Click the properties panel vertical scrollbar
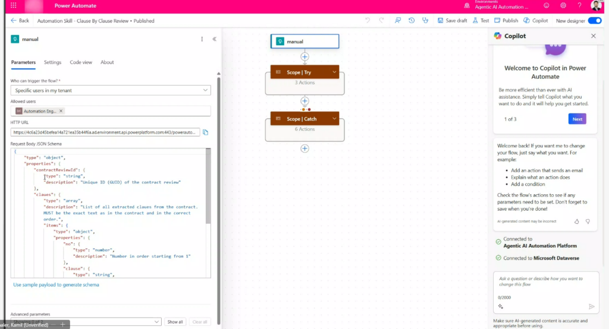 [219, 200]
